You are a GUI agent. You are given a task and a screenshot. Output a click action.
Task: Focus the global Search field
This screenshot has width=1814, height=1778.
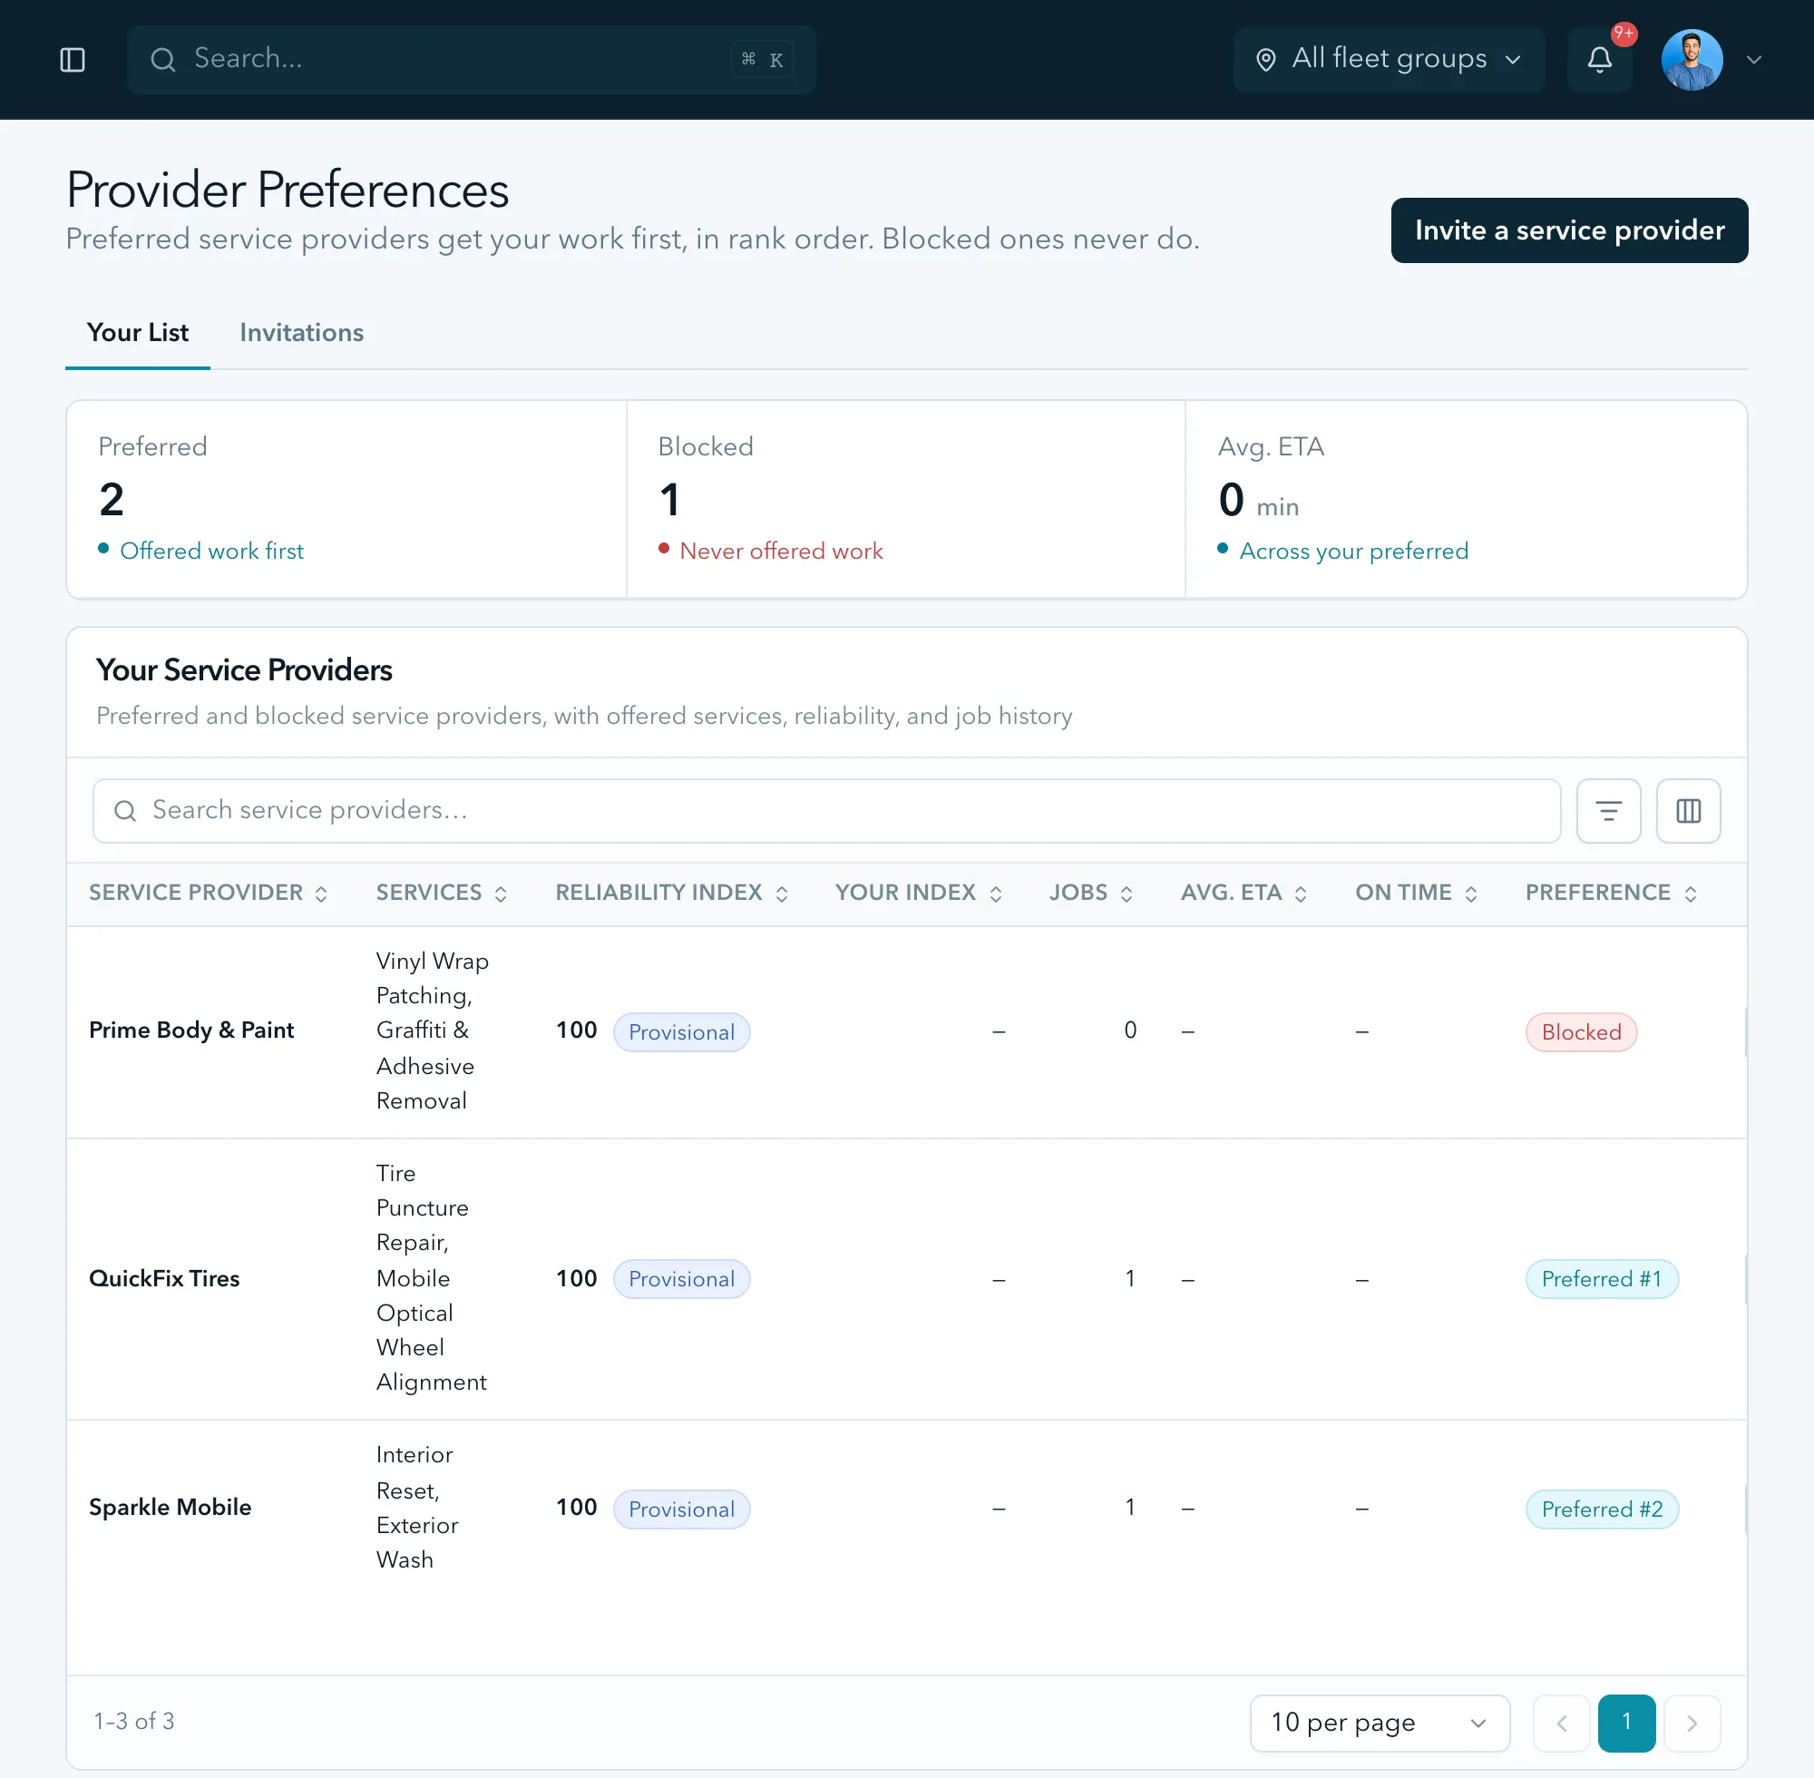472,60
